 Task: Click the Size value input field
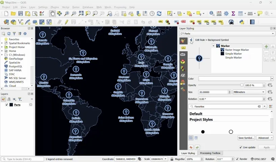213,92
